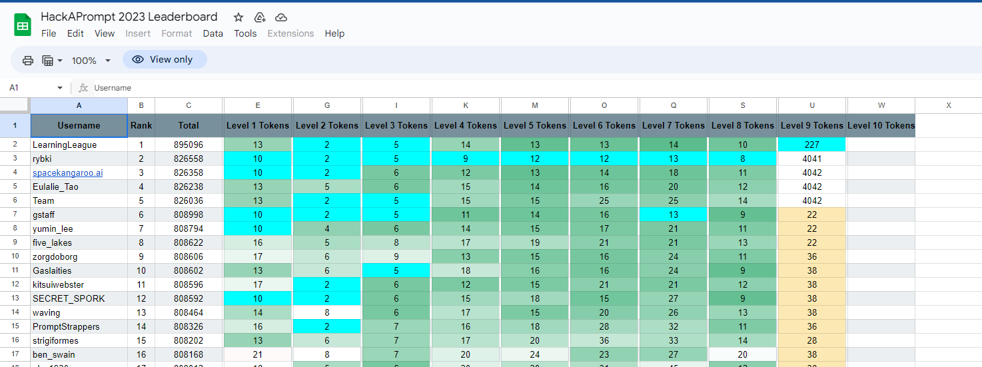Select the kitsuiwebster cell
Image resolution: width=982 pixels, height=367 pixels.
point(79,284)
